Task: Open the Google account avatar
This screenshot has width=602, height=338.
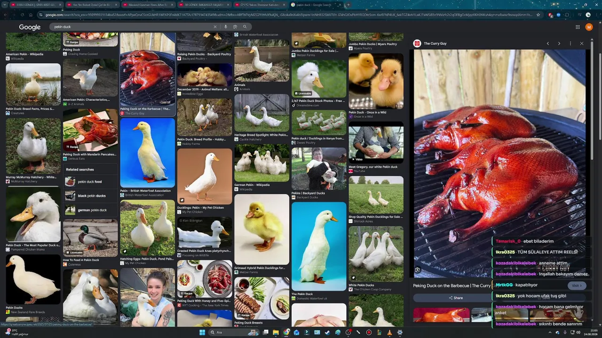Action: pyautogui.click(x=589, y=27)
